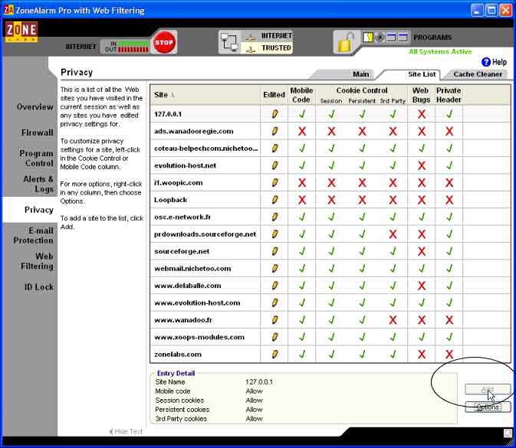Screen dimensions: 516x448
Task: Toggle Session cookies for i1.woopic.com
Action: tap(331, 183)
